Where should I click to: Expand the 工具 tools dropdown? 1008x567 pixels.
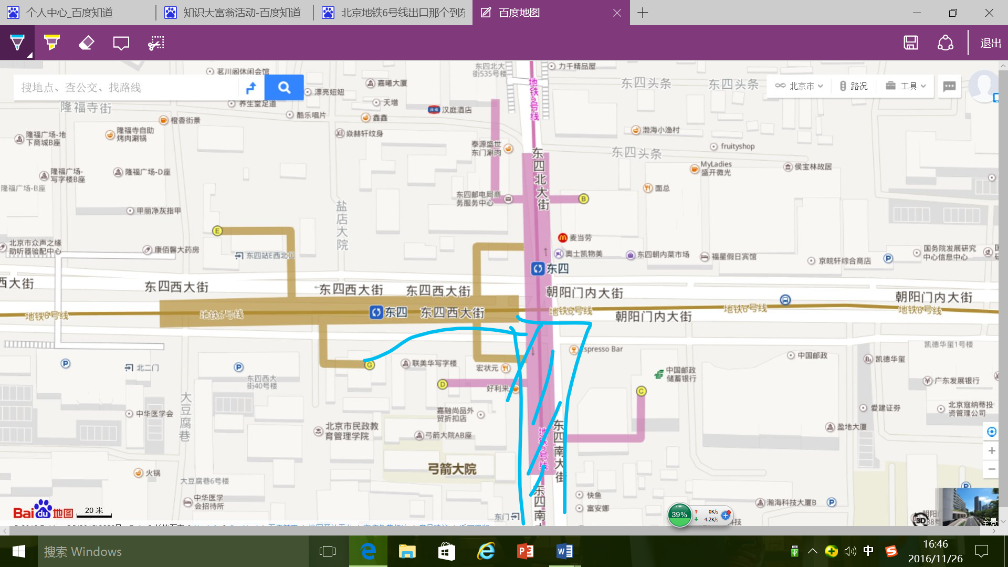[906, 86]
